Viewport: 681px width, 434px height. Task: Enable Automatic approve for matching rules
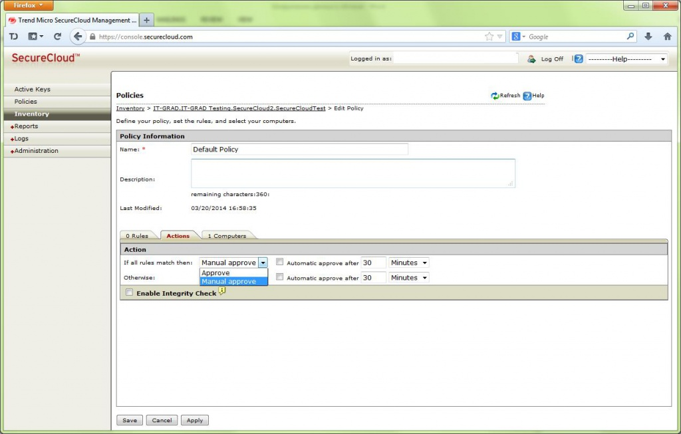point(280,262)
